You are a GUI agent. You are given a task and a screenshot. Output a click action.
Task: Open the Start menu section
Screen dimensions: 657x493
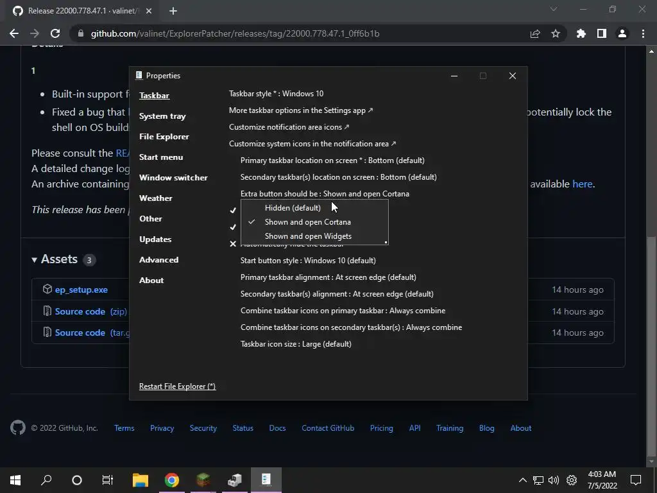pyautogui.click(x=161, y=157)
